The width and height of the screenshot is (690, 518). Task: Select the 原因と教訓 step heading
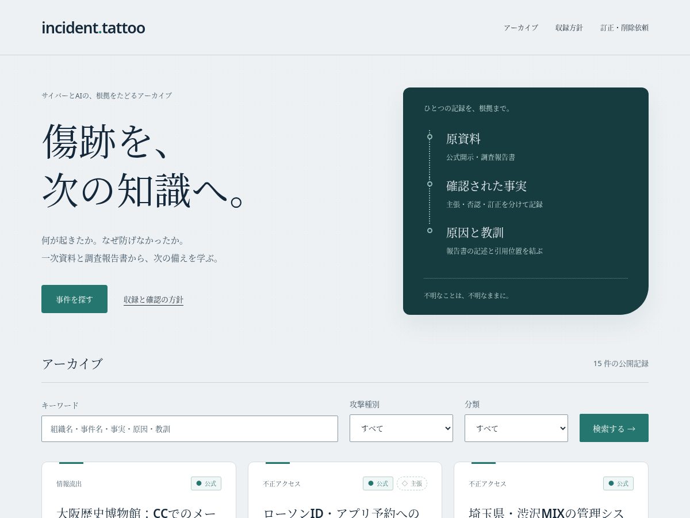pyautogui.click(x=475, y=233)
